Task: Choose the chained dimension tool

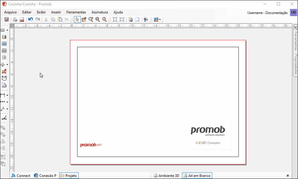Action: click(3, 102)
